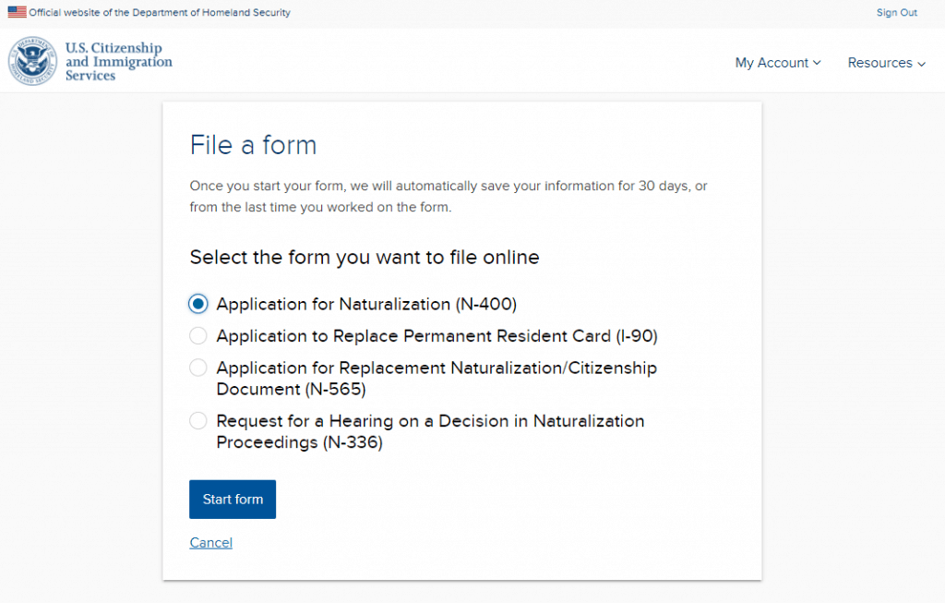The height and width of the screenshot is (603, 945).
Task: Select the Application for Naturalization (N-400) radio button
Action: [198, 304]
